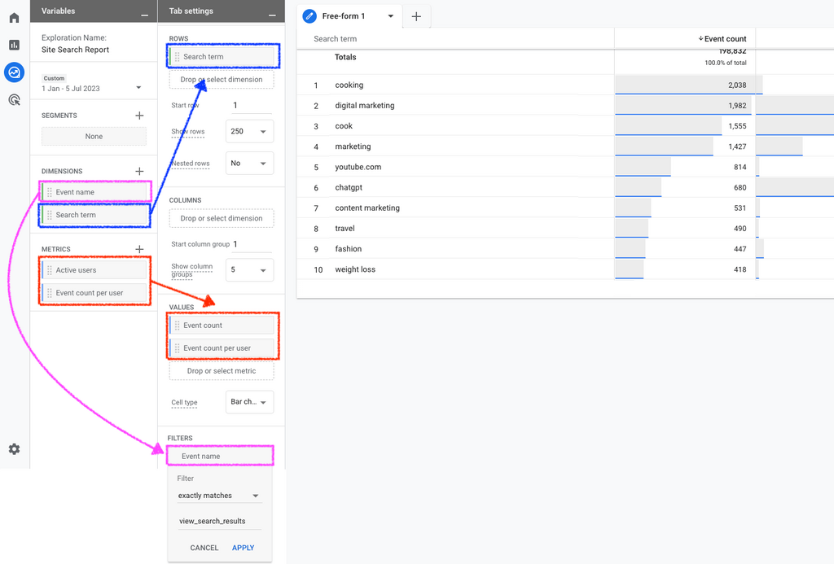The height and width of the screenshot is (564, 834).
Task: Add a new metric with plus icon
Action: click(139, 249)
